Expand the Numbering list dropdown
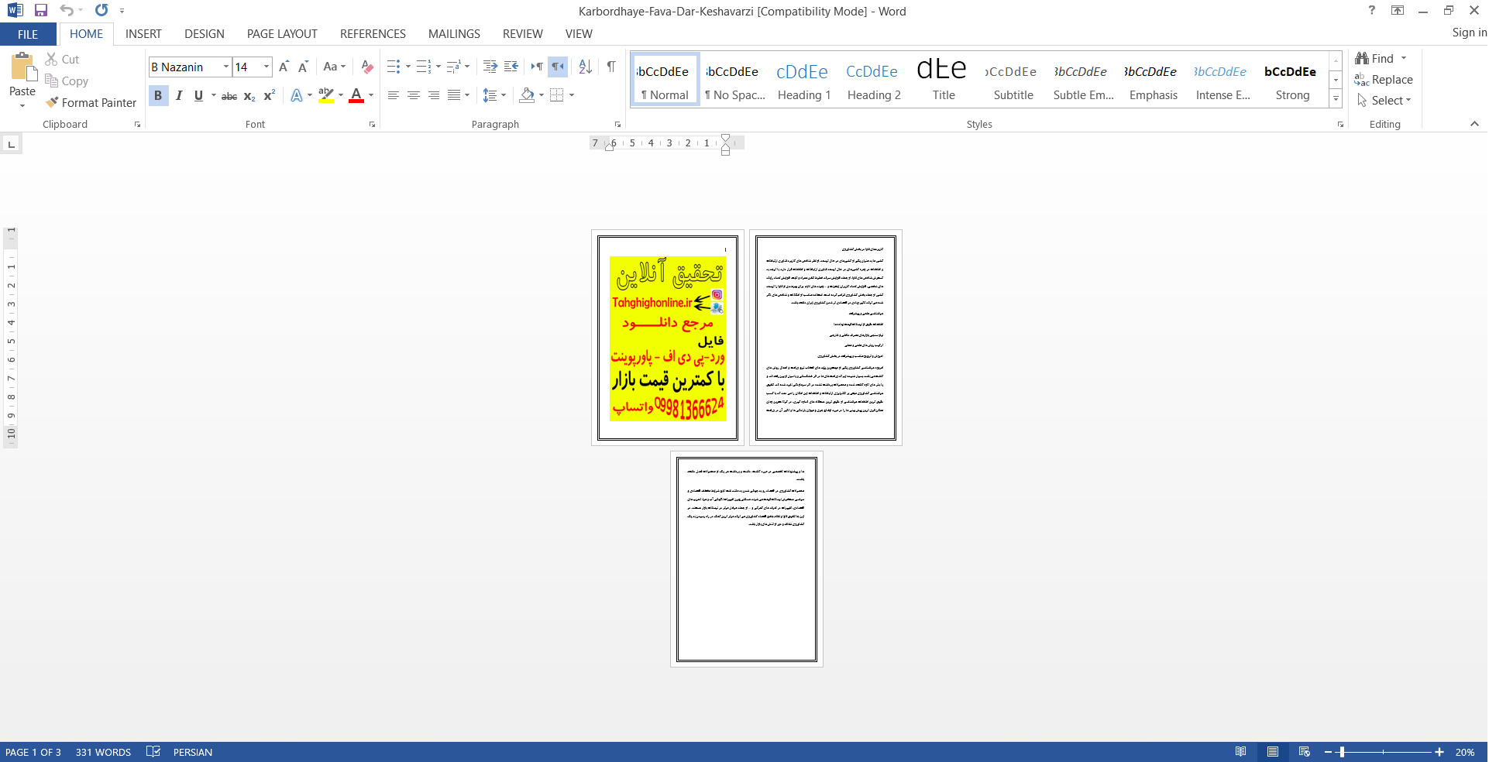This screenshot has height=762, width=1489. point(438,67)
